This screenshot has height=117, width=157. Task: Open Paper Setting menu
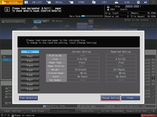(13, 111)
